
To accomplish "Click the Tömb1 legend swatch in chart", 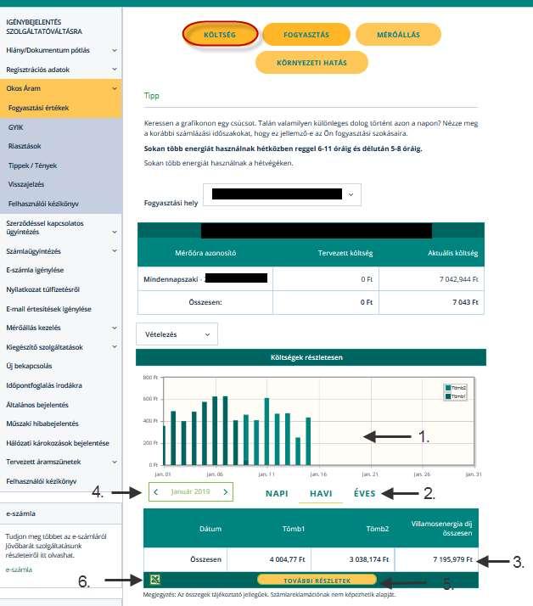I will coord(448,396).
